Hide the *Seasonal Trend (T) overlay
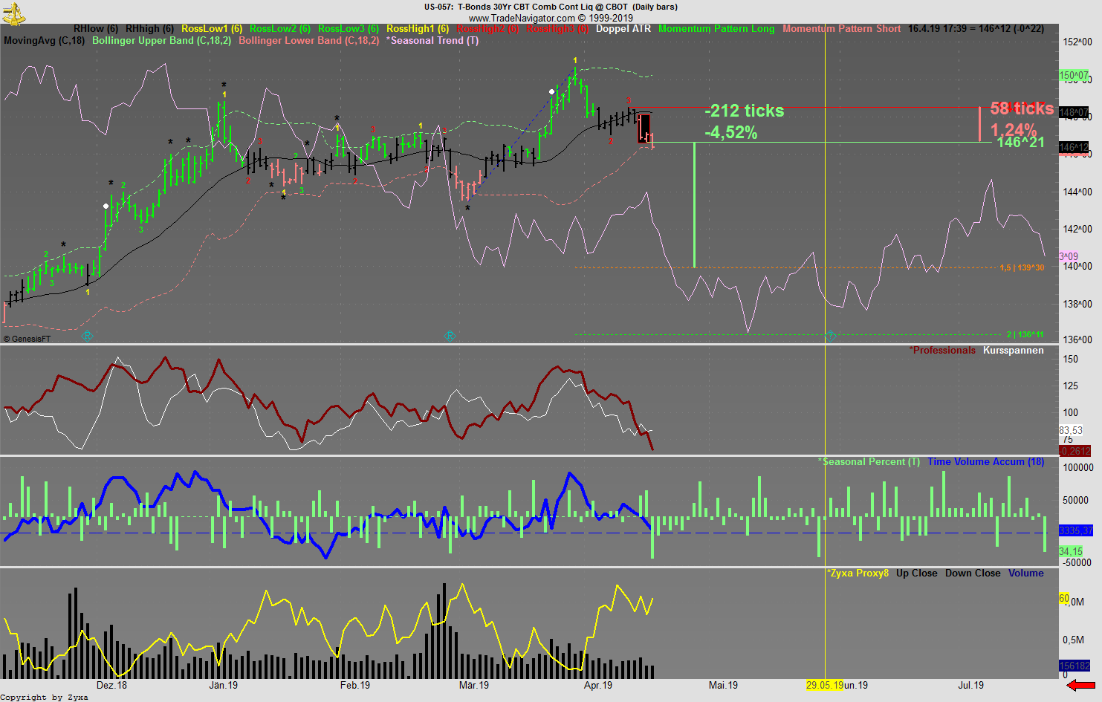Image resolution: width=1102 pixels, height=702 pixels. (x=431, y=41)
